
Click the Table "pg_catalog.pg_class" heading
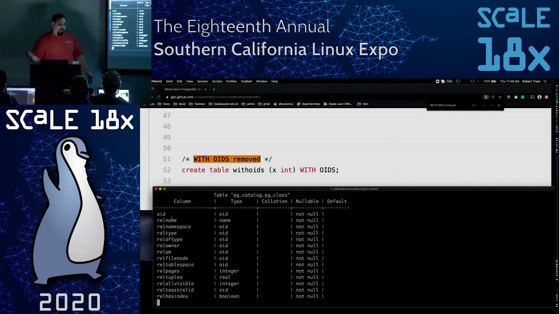click(252, 195)
